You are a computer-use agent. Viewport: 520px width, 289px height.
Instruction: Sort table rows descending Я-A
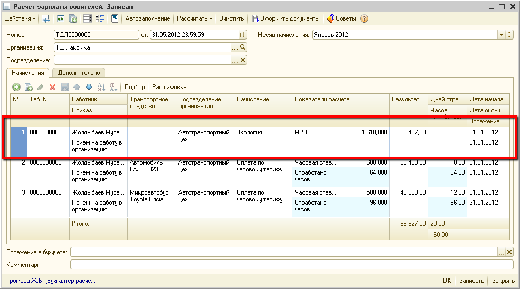(x=114, y=87)
